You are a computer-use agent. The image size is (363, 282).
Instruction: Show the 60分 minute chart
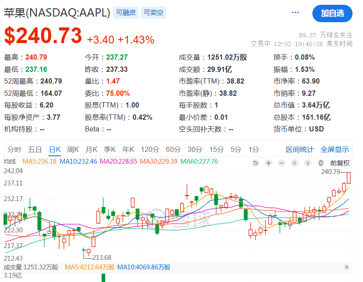coord(173,149)
